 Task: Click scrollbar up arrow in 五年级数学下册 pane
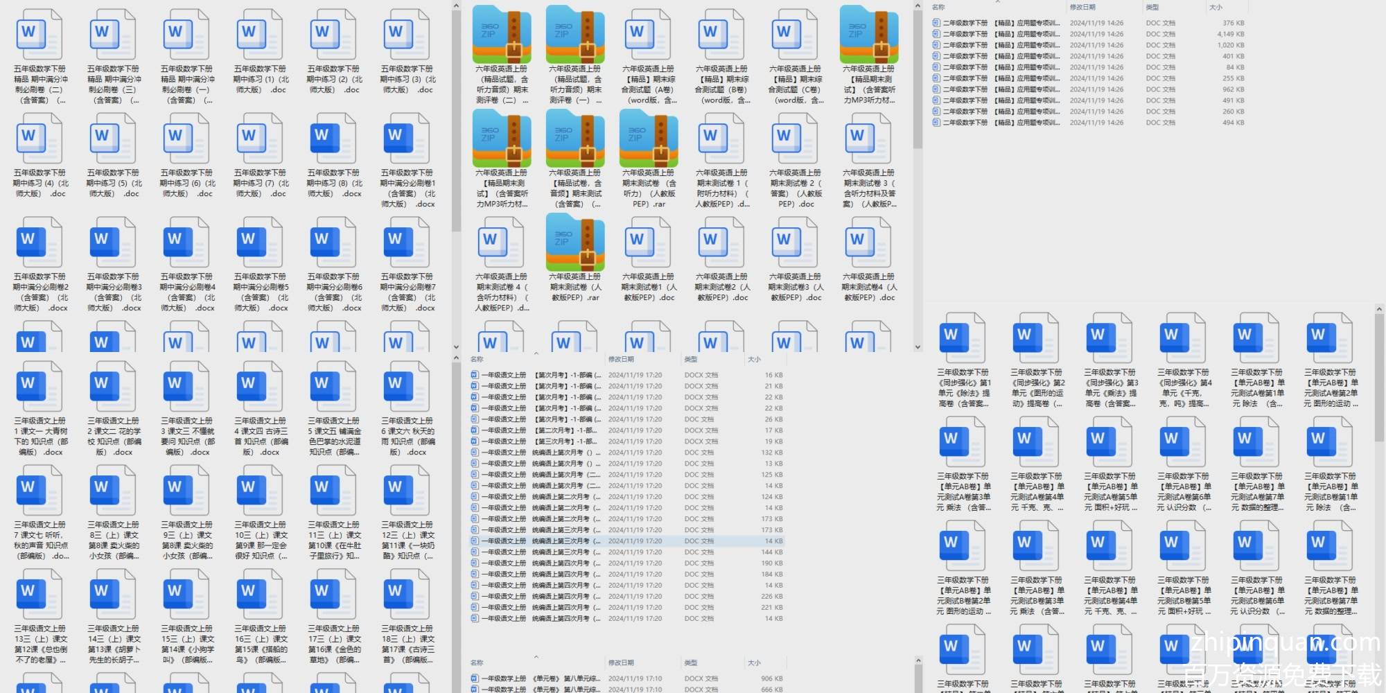[456, 6]
